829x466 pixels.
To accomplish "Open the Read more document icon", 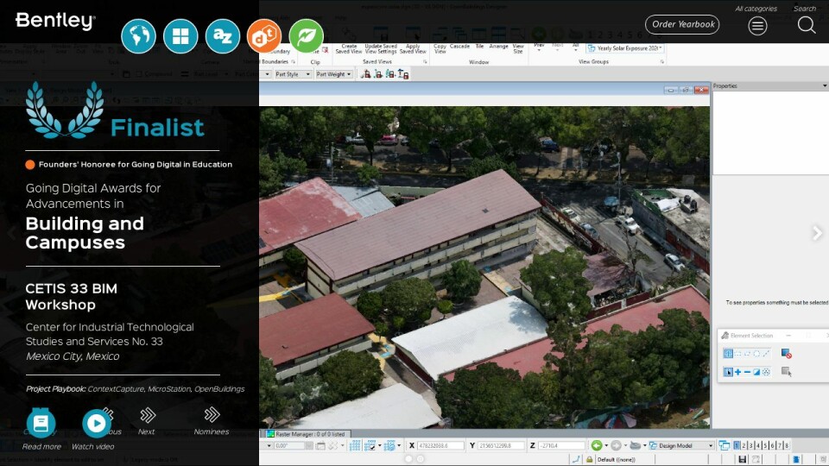I will 41,423.
